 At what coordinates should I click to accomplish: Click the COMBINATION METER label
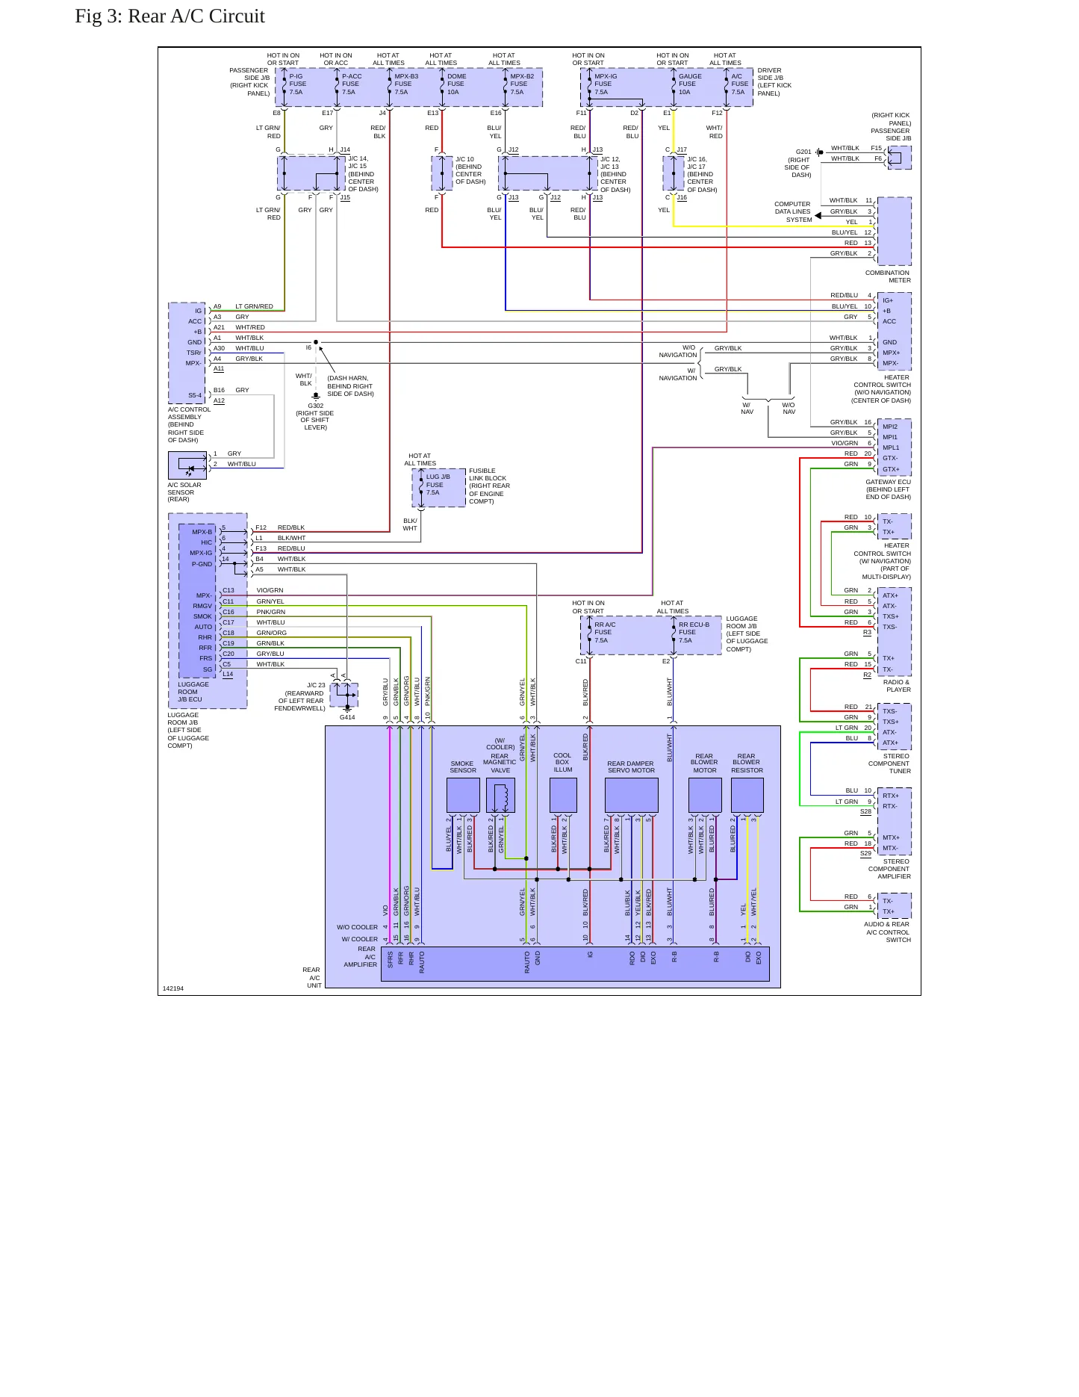[888, 276]
